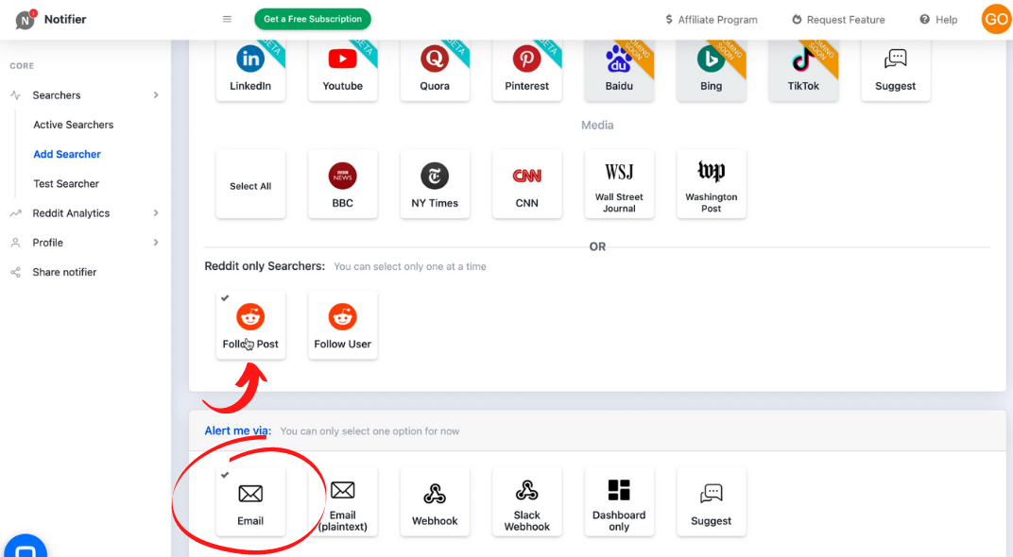Select the Webhook alert option
This screenshot has height=557, width=1013.
point(435,501)
